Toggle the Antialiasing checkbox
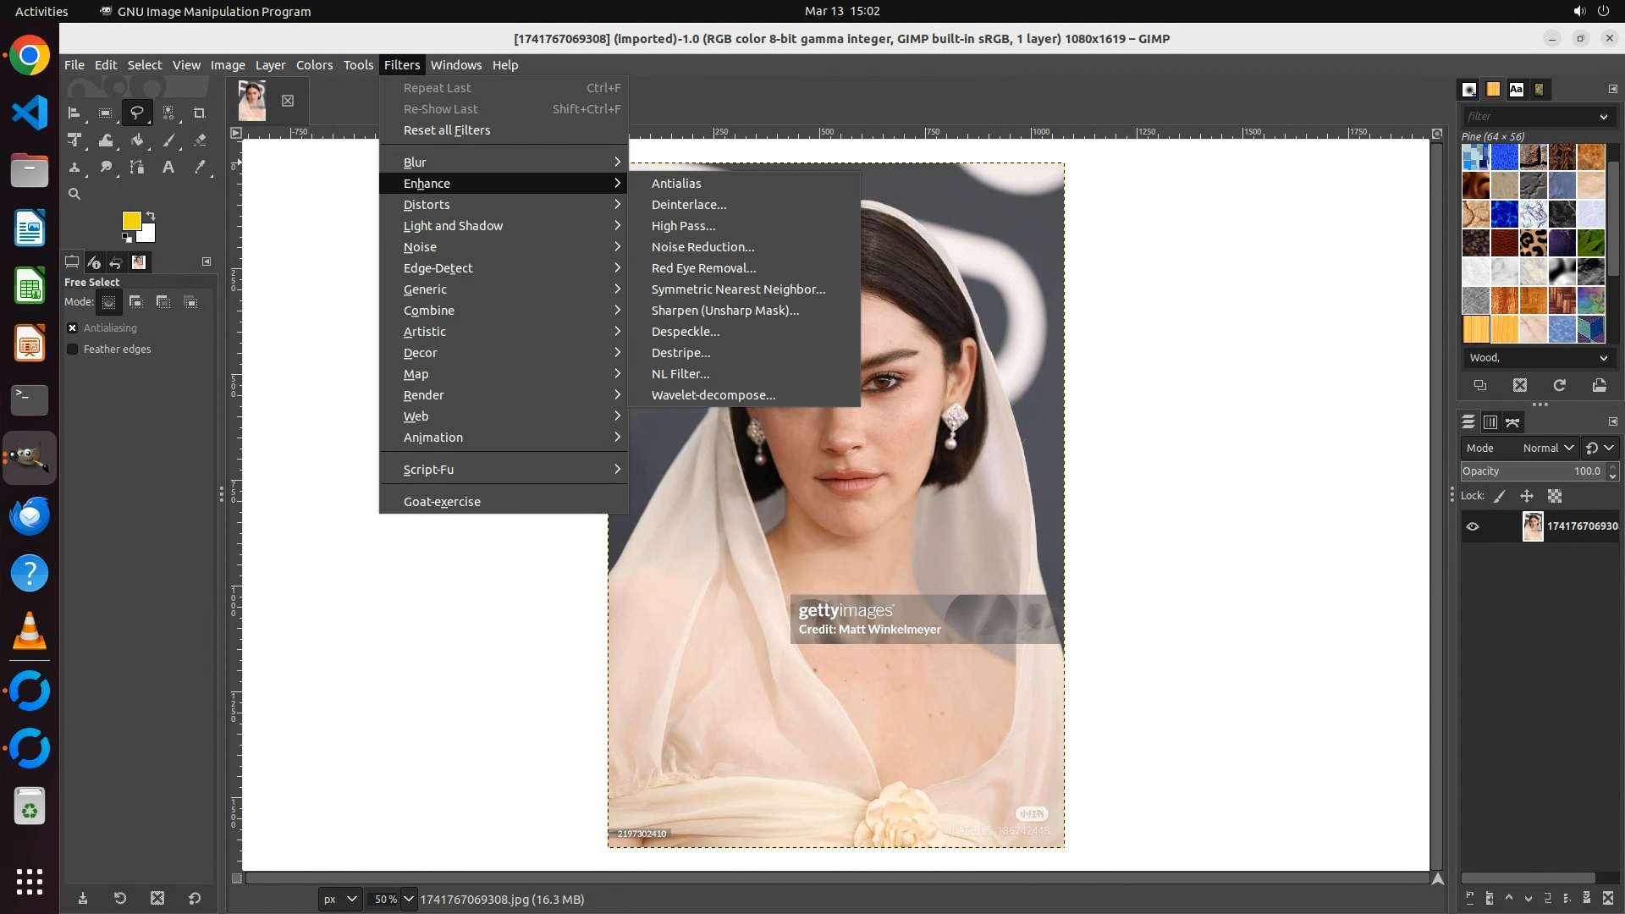The image size is (1625, 914). click(x=73, y=328)
